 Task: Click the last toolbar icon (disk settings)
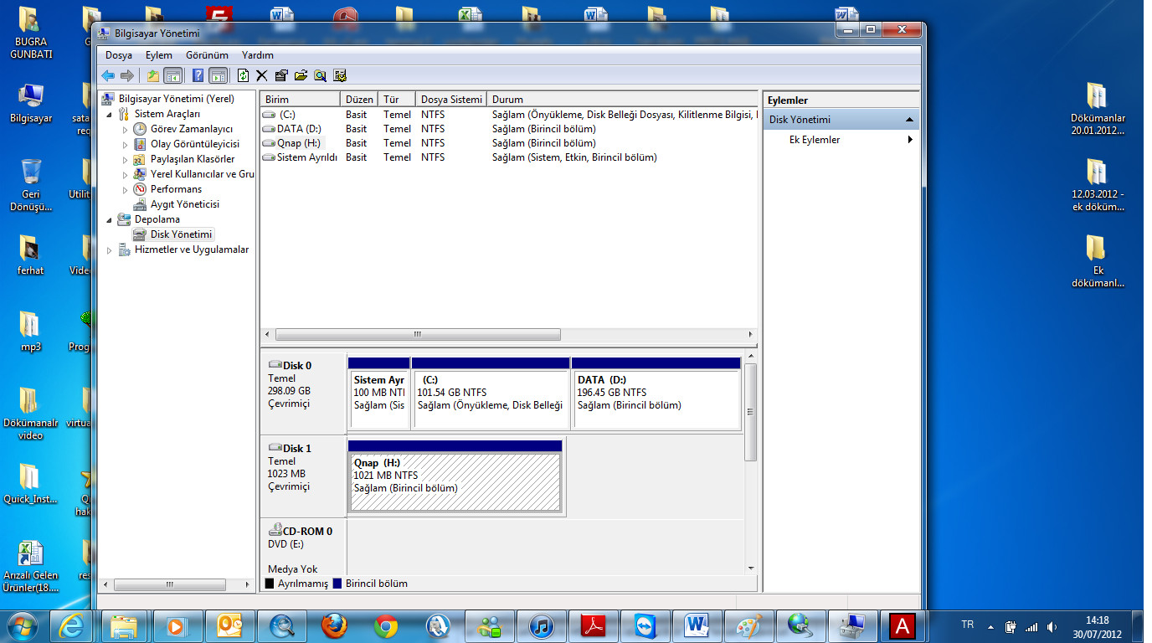(x=340, y=75)
